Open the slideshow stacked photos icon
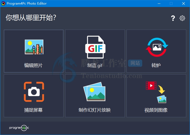This screenshot has width=190, height=135. tap(94, 92)
